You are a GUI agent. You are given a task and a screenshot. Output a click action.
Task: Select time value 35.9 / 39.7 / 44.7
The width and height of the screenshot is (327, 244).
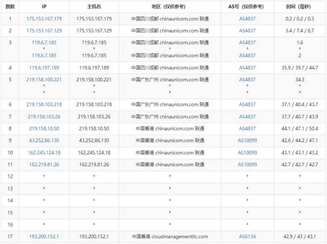(x=300, y=68)
